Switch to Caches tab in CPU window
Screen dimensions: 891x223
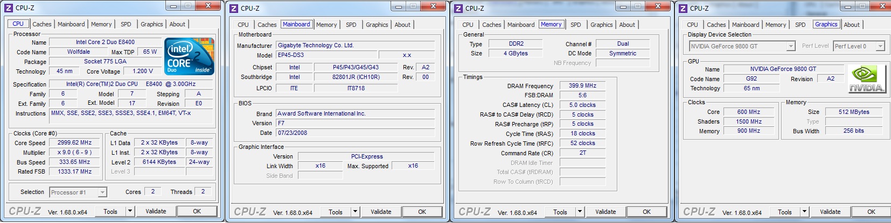tap(42, 24)
